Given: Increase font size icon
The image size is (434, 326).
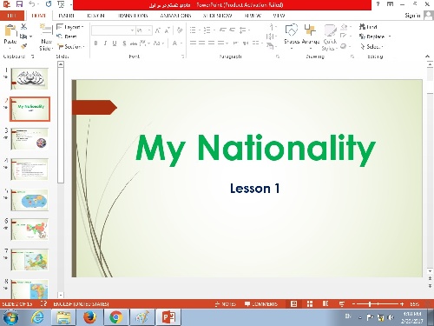Looking at the screenshot, I should (158, 30).
